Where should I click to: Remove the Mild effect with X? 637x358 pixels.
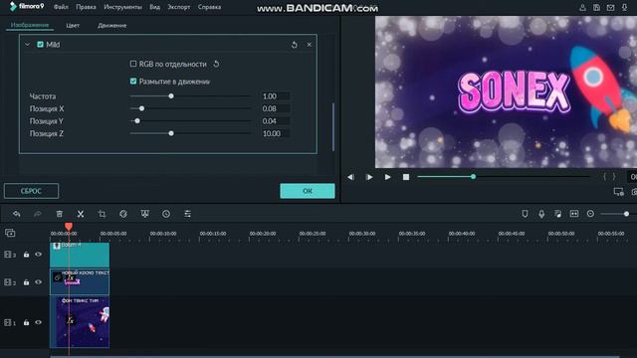pyautogui.click(x=310, y=44)
